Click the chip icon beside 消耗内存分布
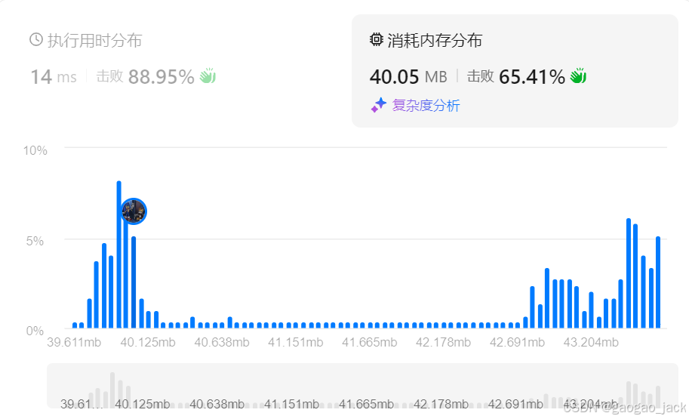 point(376,39)
